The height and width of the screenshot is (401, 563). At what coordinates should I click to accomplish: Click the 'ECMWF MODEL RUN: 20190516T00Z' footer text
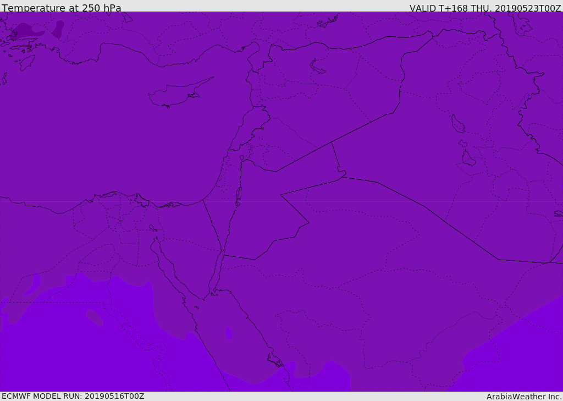pos(73,396)
